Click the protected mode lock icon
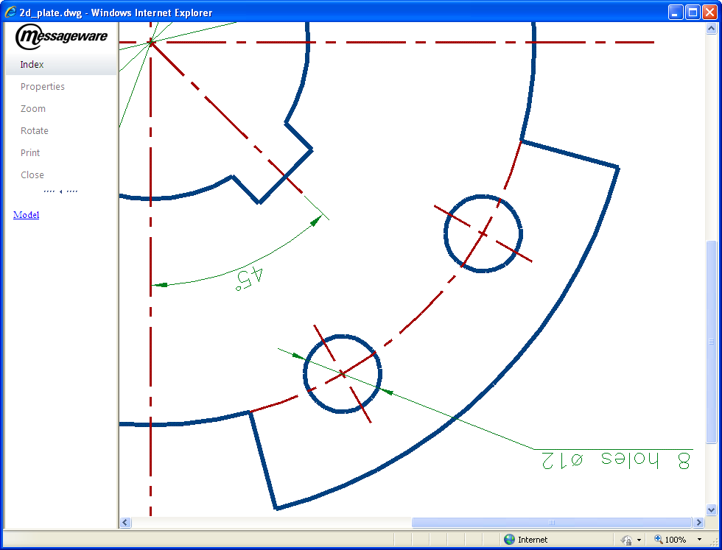The image size is (722, 550). 626,540
